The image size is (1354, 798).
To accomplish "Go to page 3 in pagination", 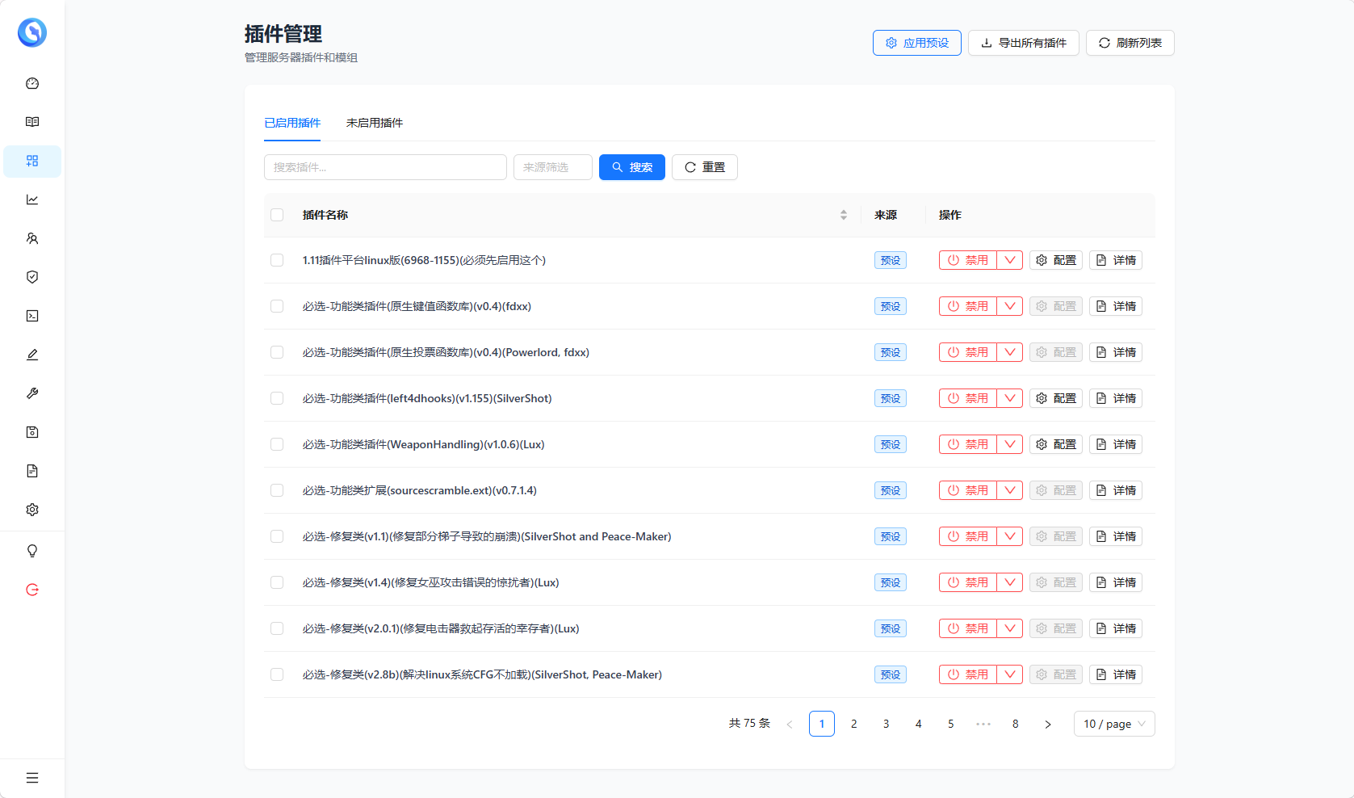I will coord(887,724).
